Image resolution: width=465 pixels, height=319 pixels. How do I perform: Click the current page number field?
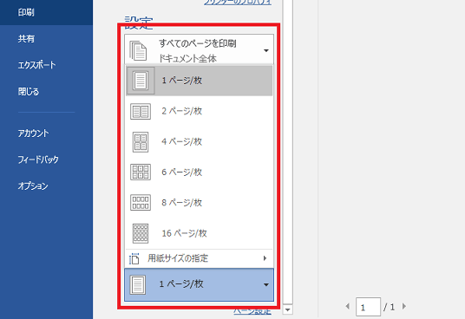pos(368,307)
